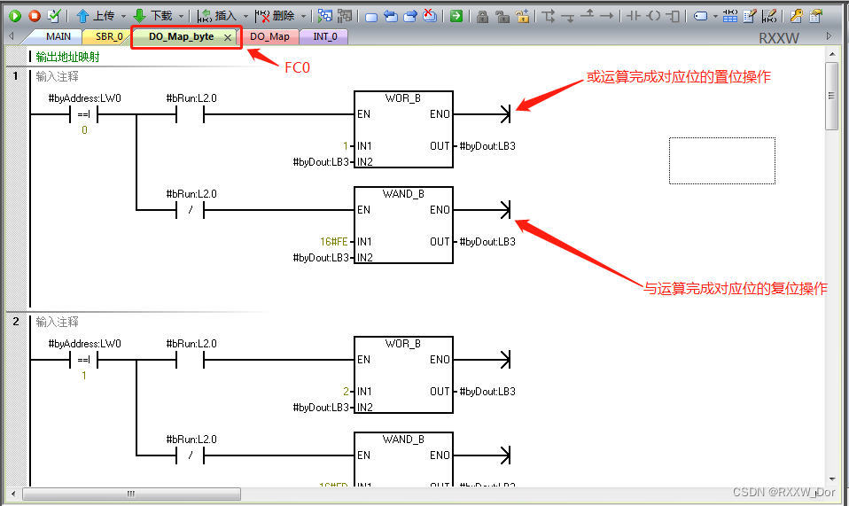Switch to the MAIN tab

(x=58, y=37)
